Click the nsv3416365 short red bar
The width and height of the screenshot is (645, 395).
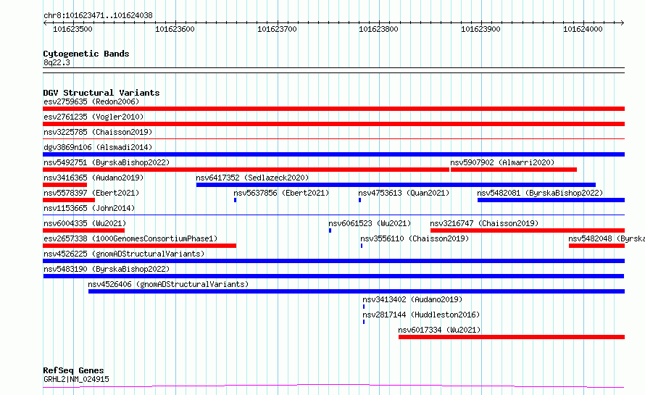(x=65, y=185)
